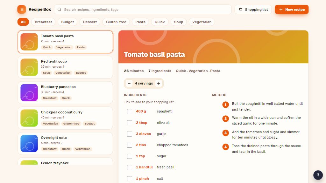Click the '7 ingredients' summary text

click(160, 71)
